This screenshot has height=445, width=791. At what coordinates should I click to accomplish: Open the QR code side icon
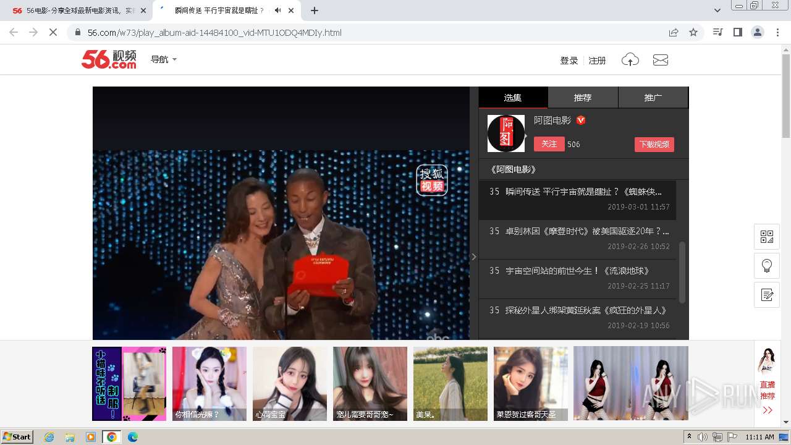point(767,237)
